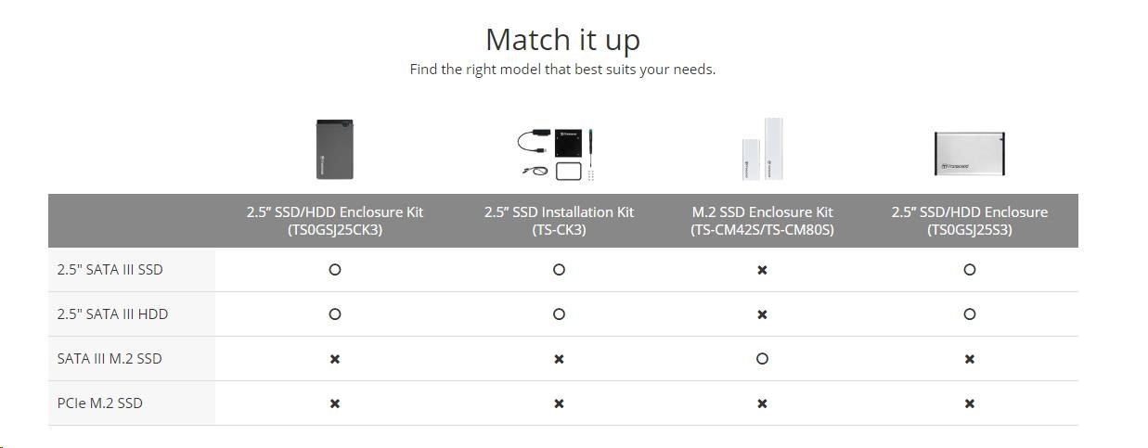Image resolution: width=1148 pixels, height=448 pixels.
Task: Select the TS0GSJ25CK3 Enclosure Kit column header
Action: coord(335,221)
